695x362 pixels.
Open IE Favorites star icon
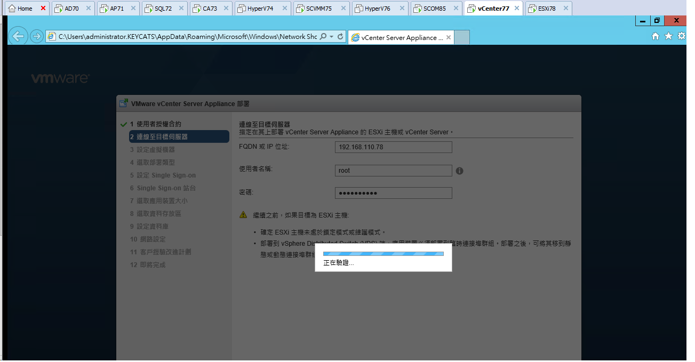tap(668, 36)
